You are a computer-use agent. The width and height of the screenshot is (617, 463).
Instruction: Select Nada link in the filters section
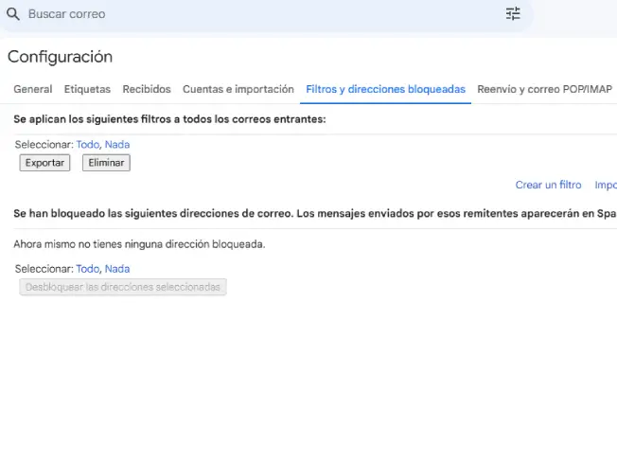click(x=116, y=145)
